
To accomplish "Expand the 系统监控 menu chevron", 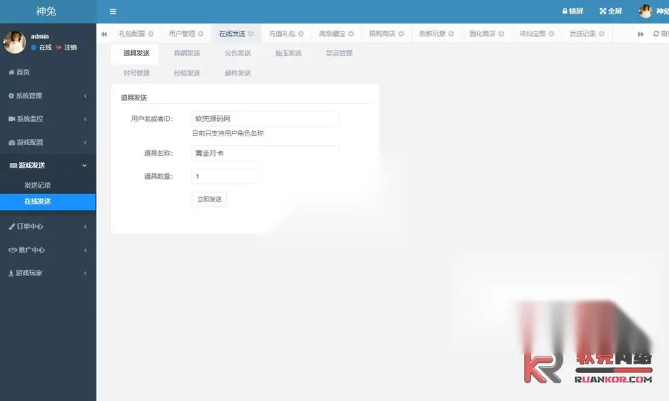I will [x=86, y=119].
